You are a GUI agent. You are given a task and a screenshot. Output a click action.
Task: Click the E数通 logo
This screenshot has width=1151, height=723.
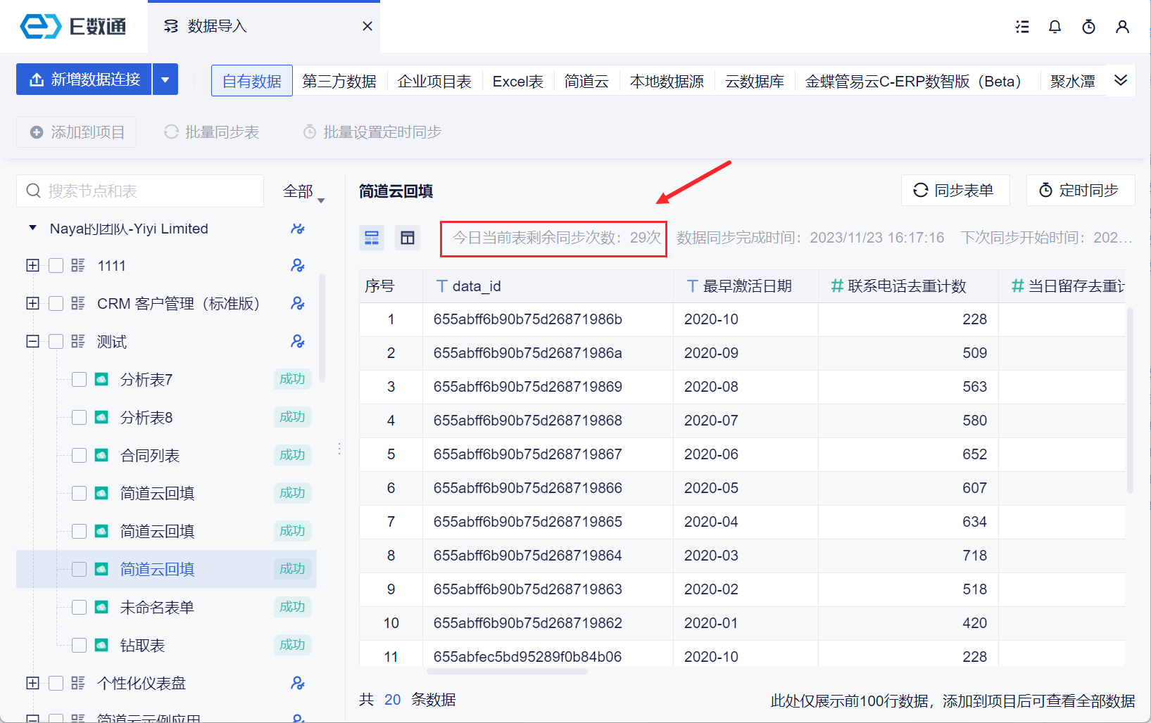click(x=73, y=27)
